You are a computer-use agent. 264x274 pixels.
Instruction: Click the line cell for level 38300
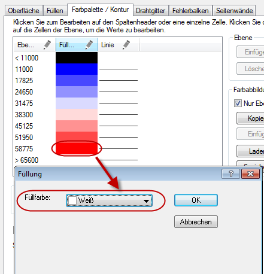[x=119, y=115]
